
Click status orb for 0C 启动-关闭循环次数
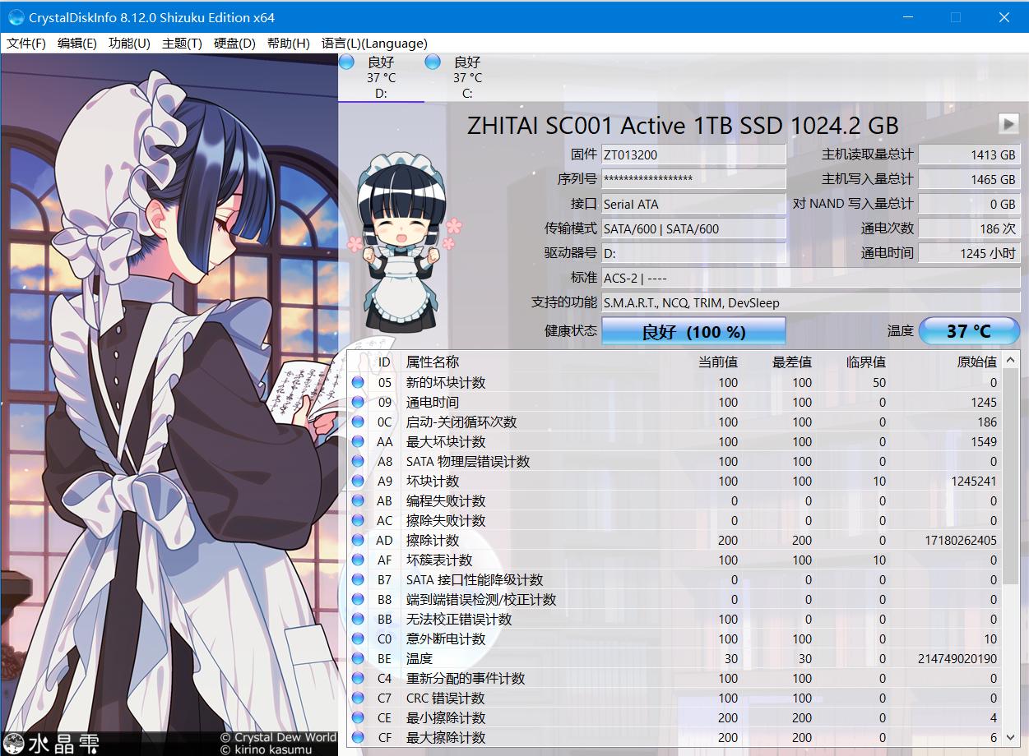pos(358,422)
